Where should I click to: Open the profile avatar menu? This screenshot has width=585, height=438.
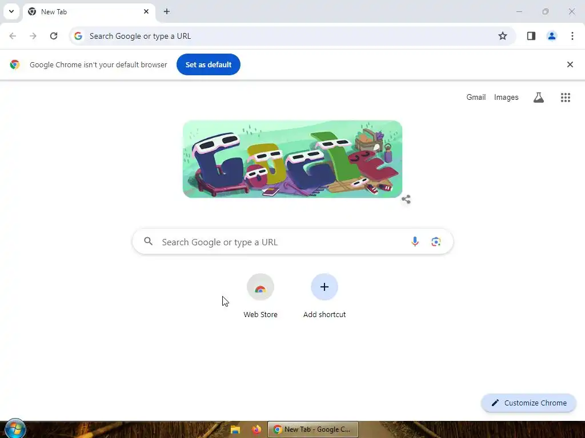coord(552,36)
